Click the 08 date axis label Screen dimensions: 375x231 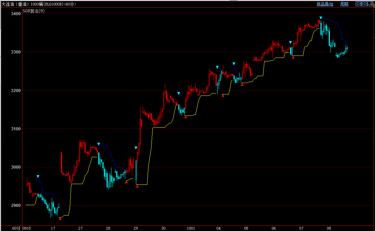point(329,228)
